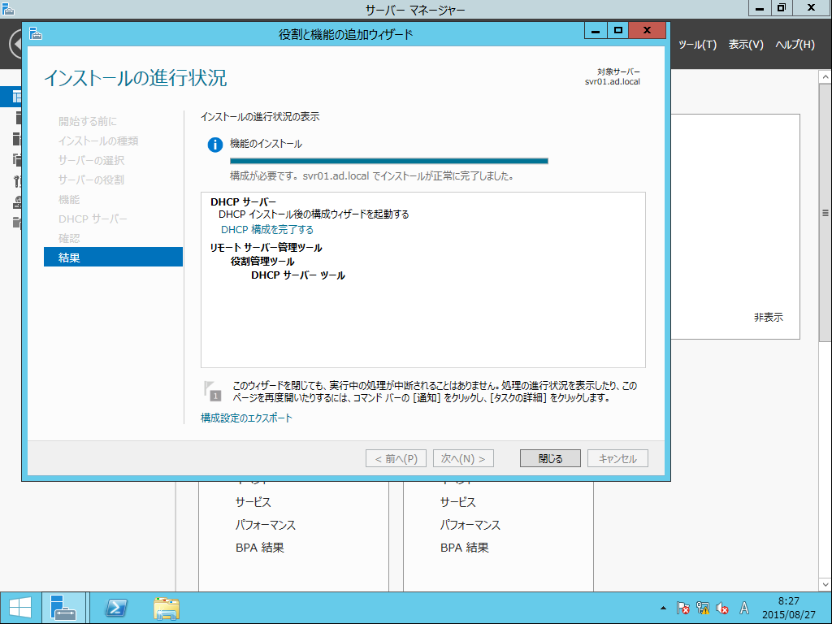Click the 次へ(N) > button
The height and width of the screenshot is (624, 832).
463,458
